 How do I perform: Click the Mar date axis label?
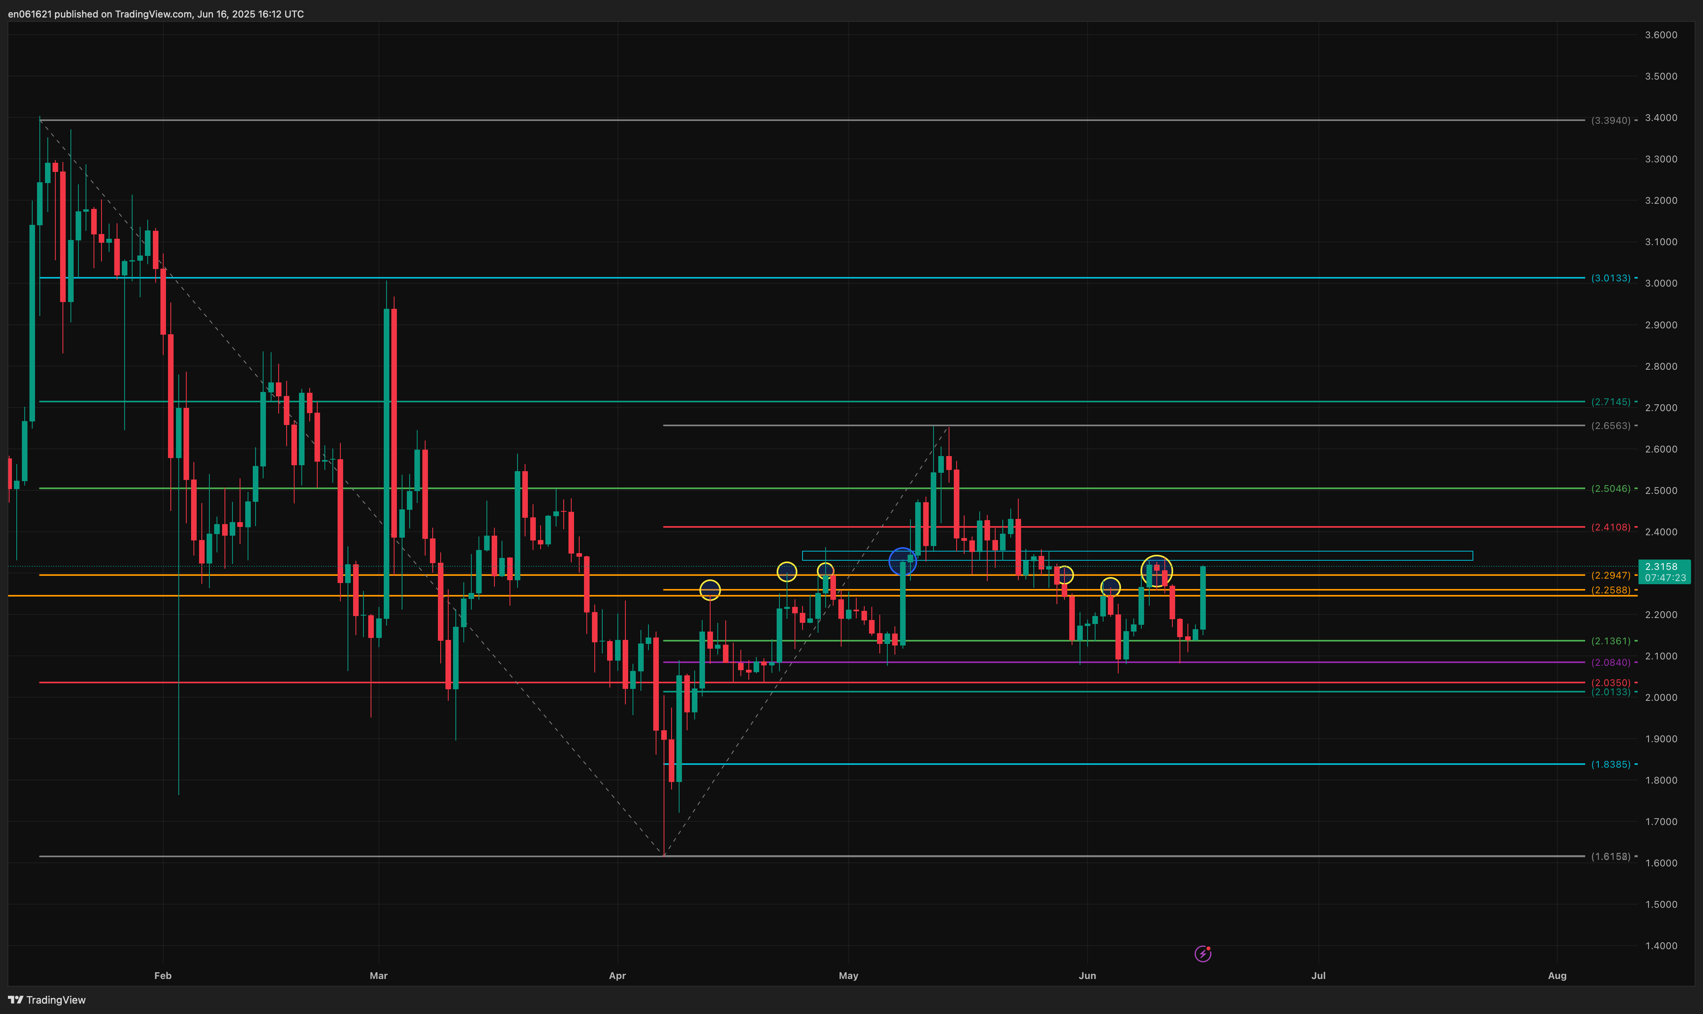[379, 976]
